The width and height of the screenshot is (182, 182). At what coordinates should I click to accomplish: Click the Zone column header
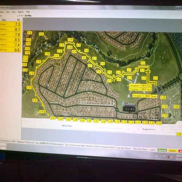4,20
